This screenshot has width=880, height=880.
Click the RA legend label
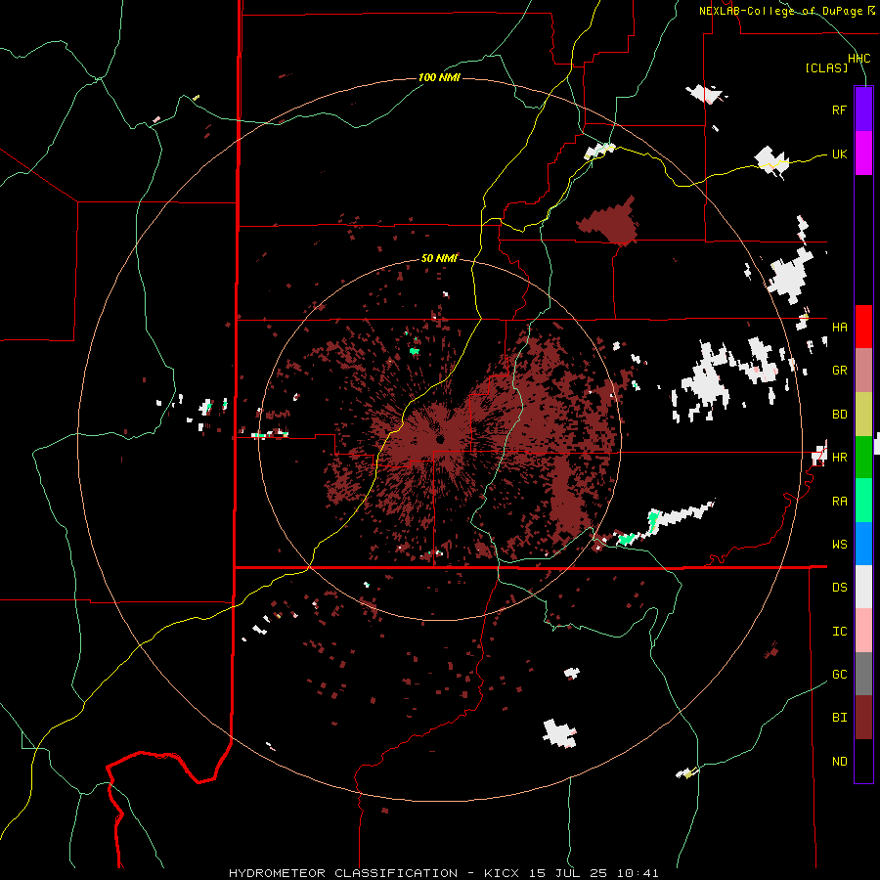coord(839,501)
